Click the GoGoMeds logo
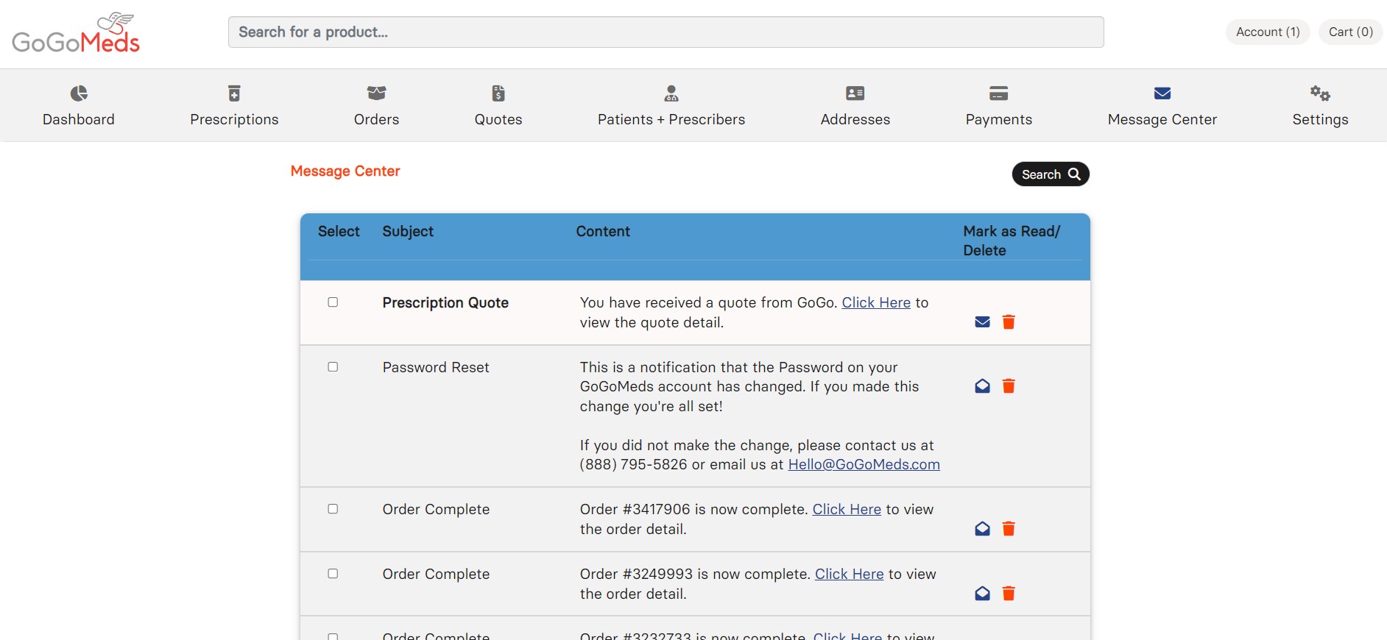Viewport: 1387px width, 640px height. click(76, 33)
